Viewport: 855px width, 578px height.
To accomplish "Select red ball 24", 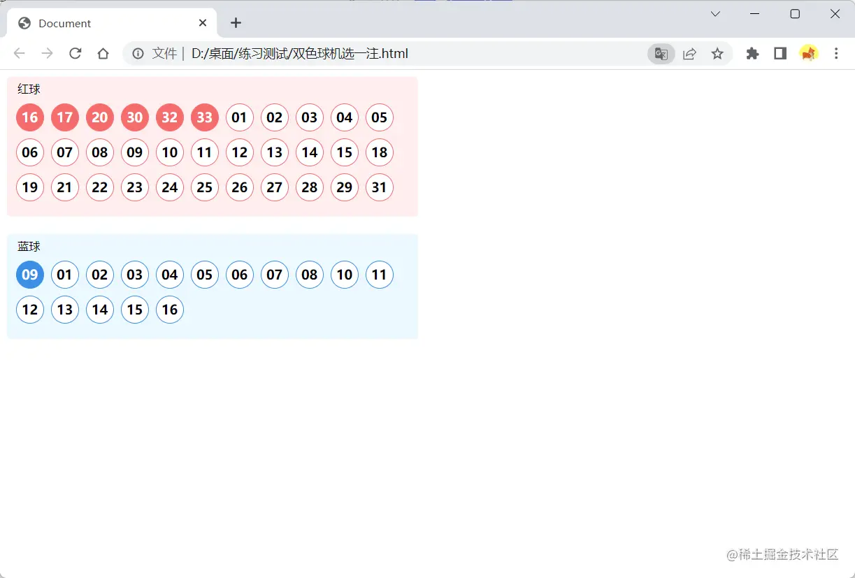I will (x=170, y=187).
